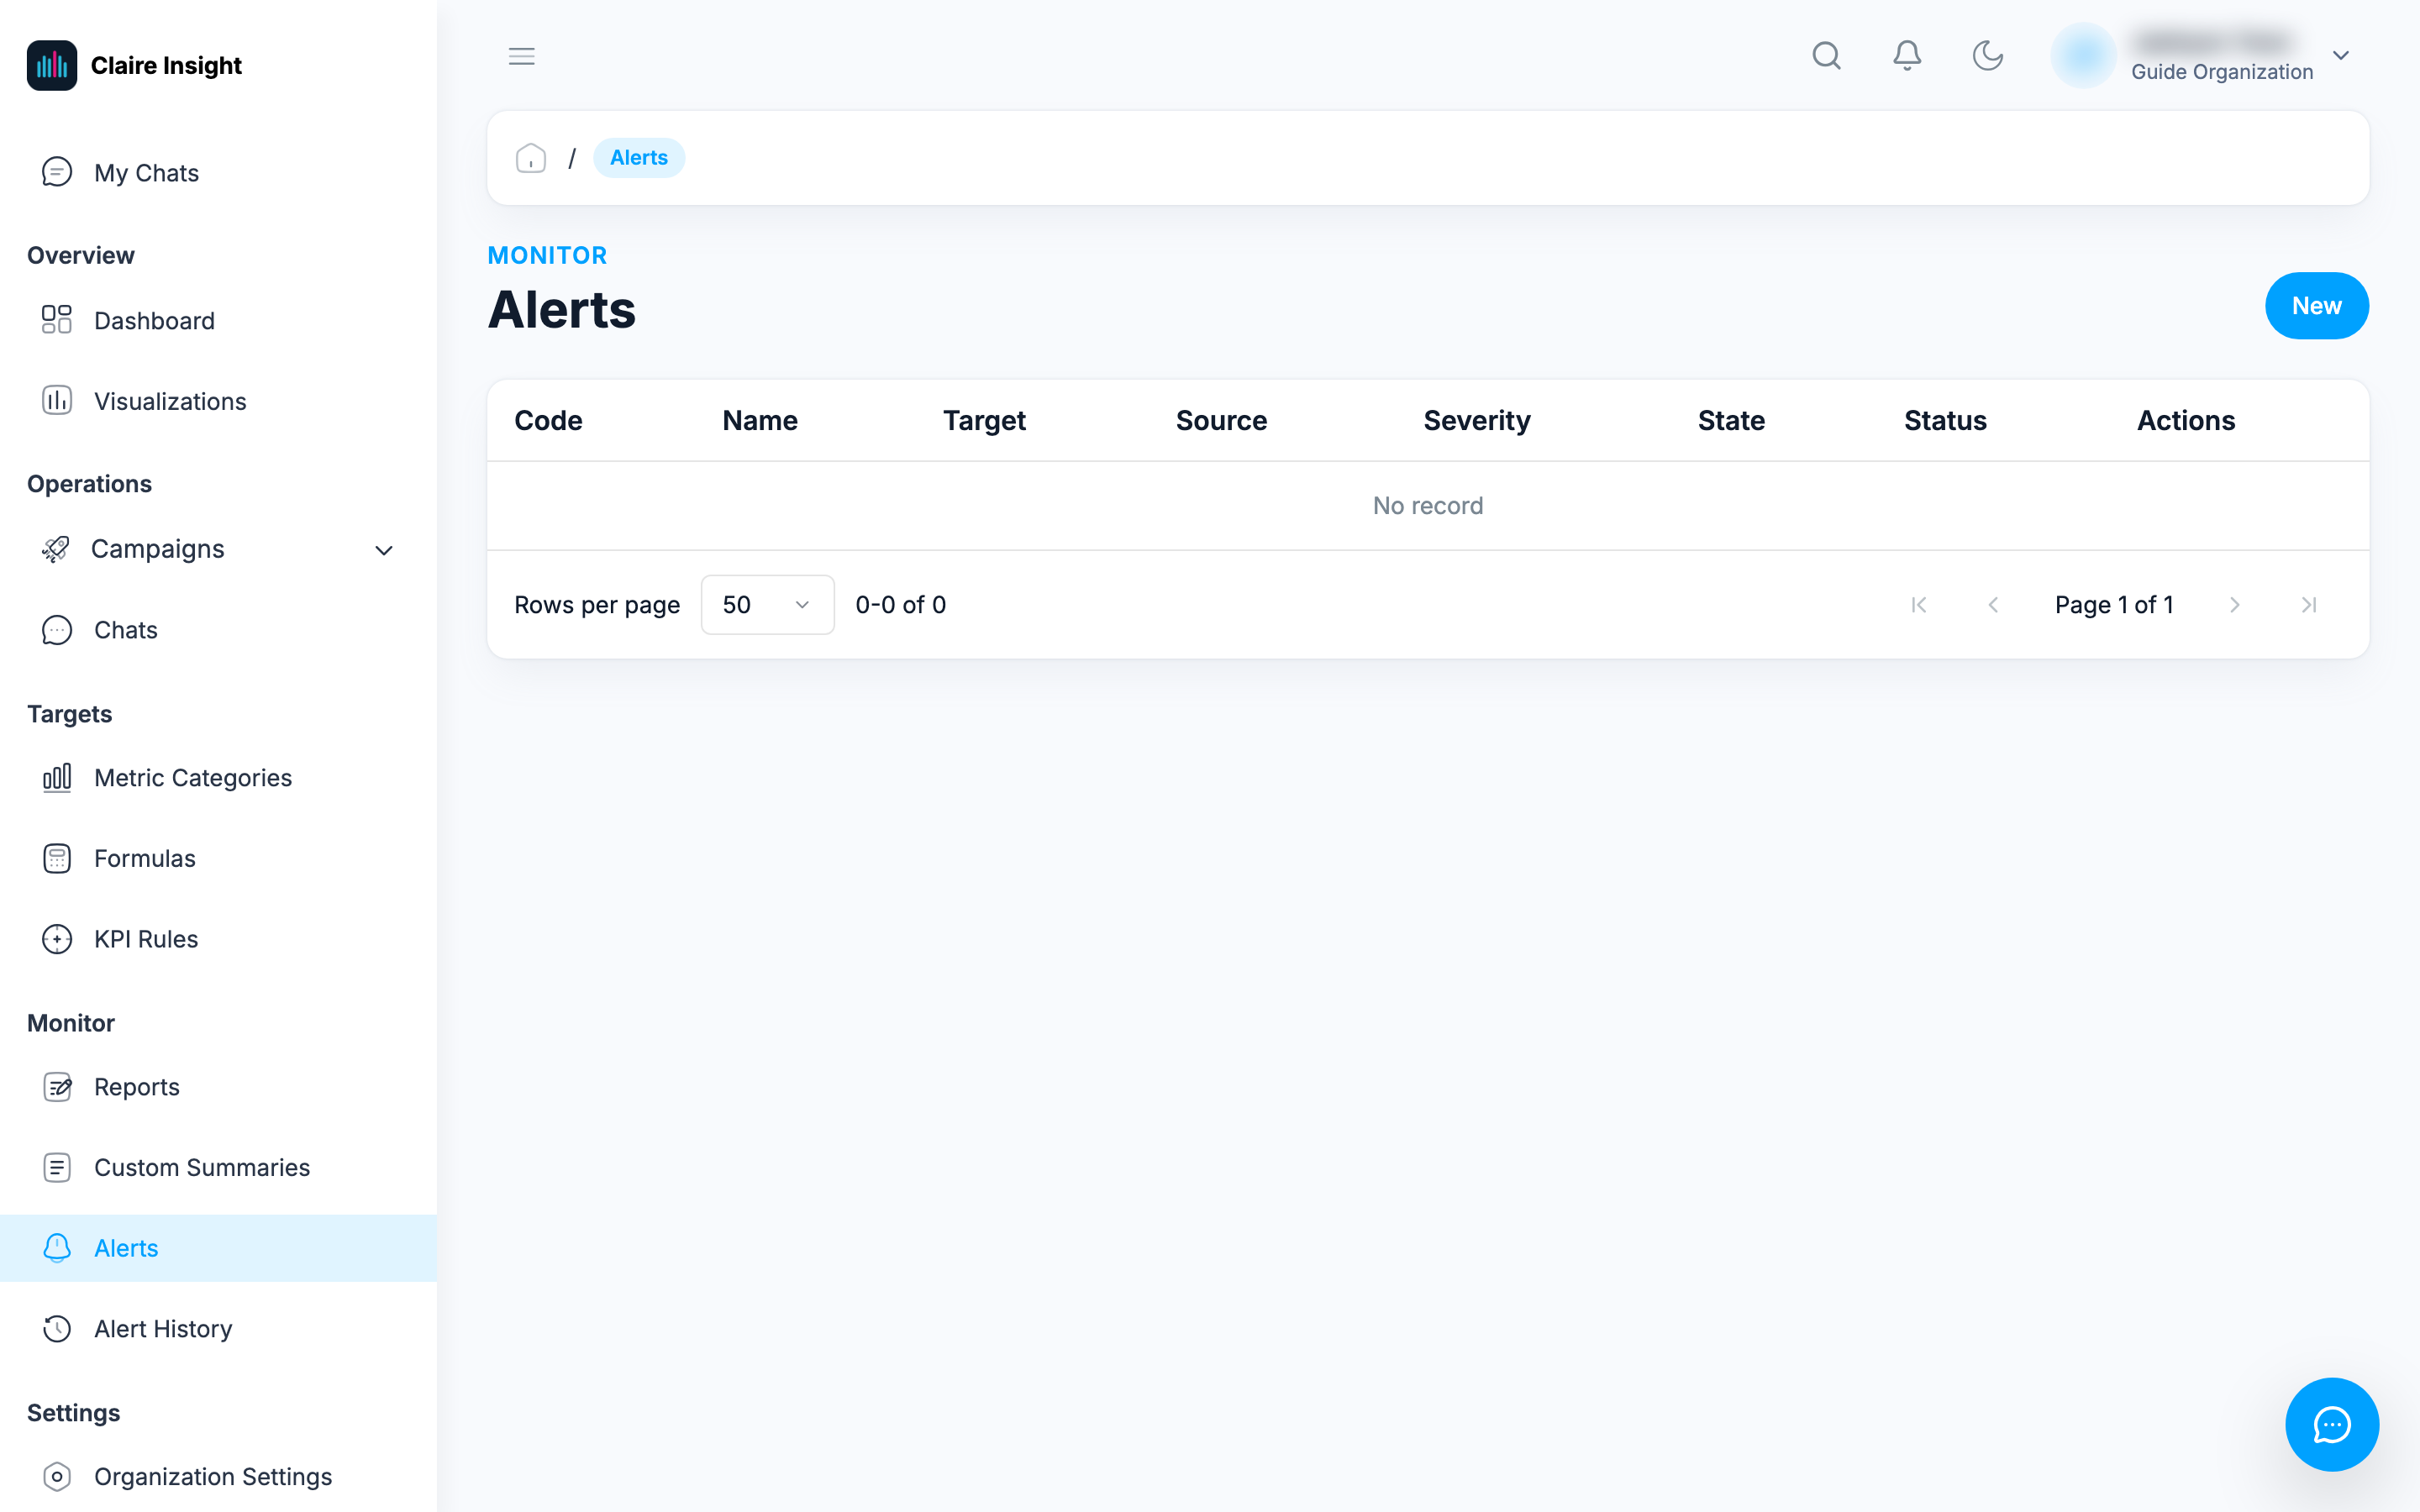2420x1512 pixels.
Task: Open the My Chats speech bubble icon
Action: [57, 172]
